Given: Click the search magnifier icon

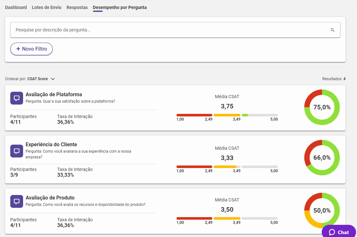Looking at the screenshot, I should (x=333, y=30).
